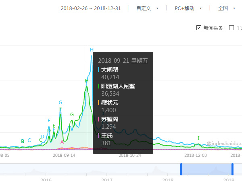
Task: Uncheck the 新闻头条 checkbox
Action: [x=198, y=28]
